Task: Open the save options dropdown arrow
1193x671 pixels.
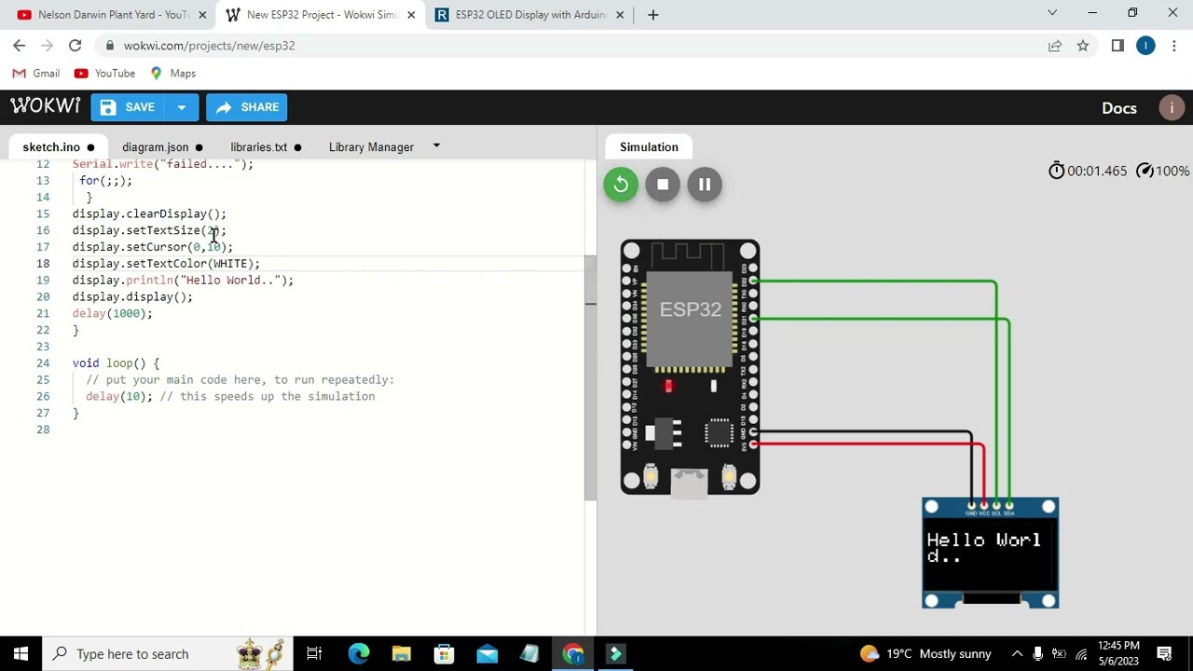Action: 182,107
